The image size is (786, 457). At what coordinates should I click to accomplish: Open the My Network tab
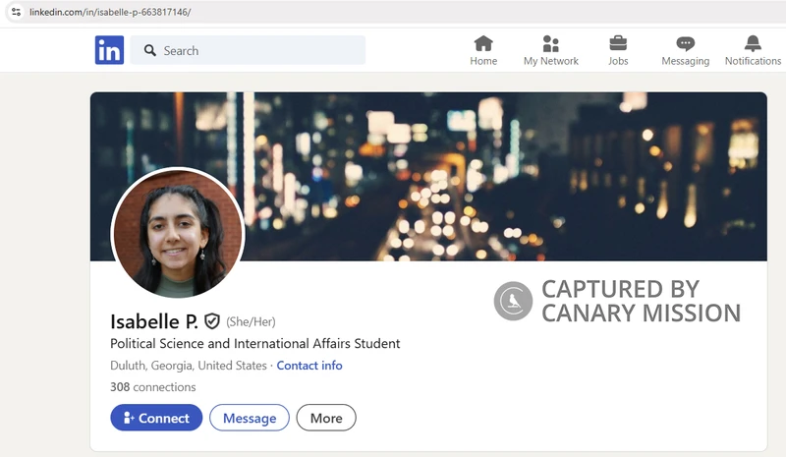tap(551, 51)
